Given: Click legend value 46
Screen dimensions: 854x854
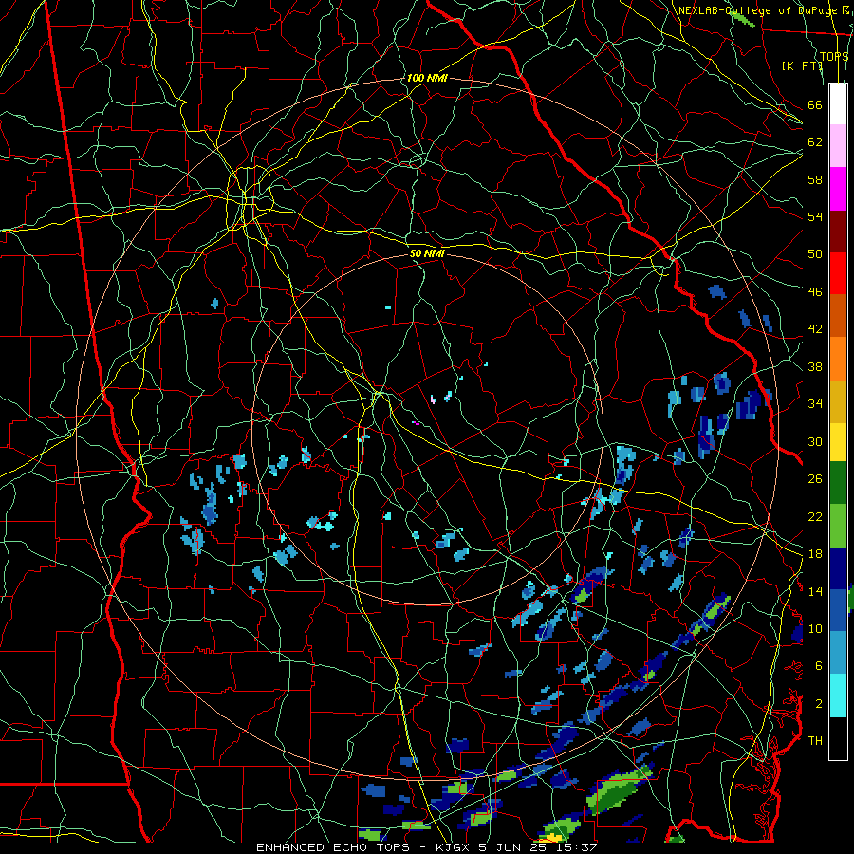Looking at the screenshot, I should coord(815,292).
